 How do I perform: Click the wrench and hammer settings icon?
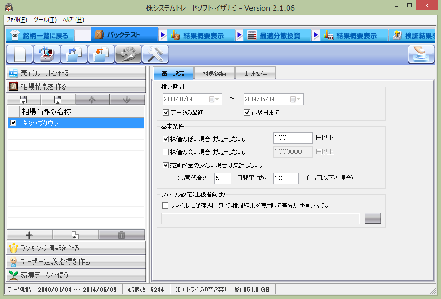[155, 54]
